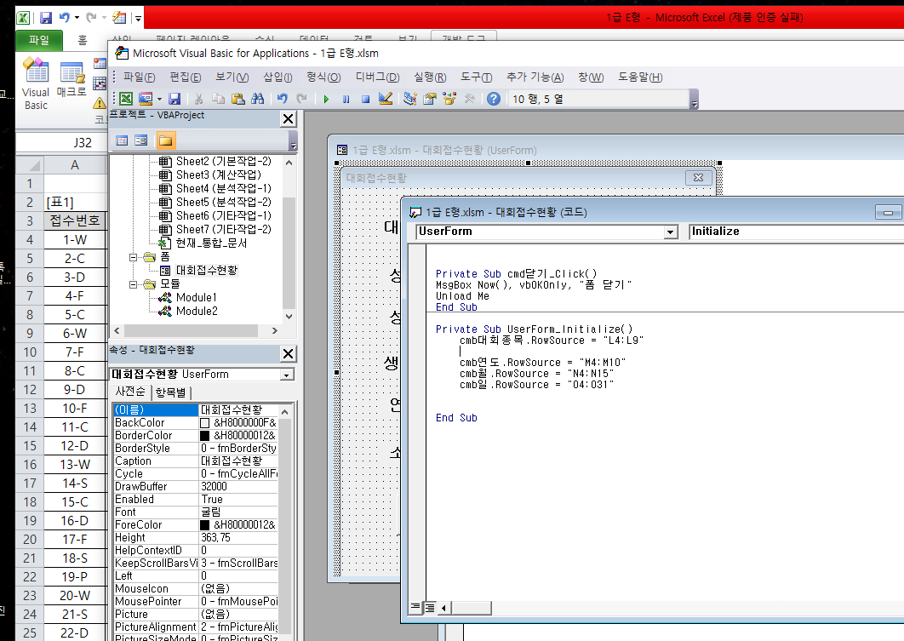Viewport: 904px width, 641px height.
Task: Open the Project Explorer toolbar icon
Action: [x=410, y=99]
